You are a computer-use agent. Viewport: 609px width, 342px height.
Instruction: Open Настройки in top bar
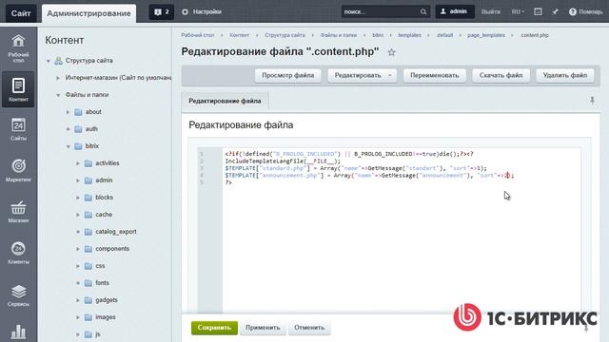point(202,12)
